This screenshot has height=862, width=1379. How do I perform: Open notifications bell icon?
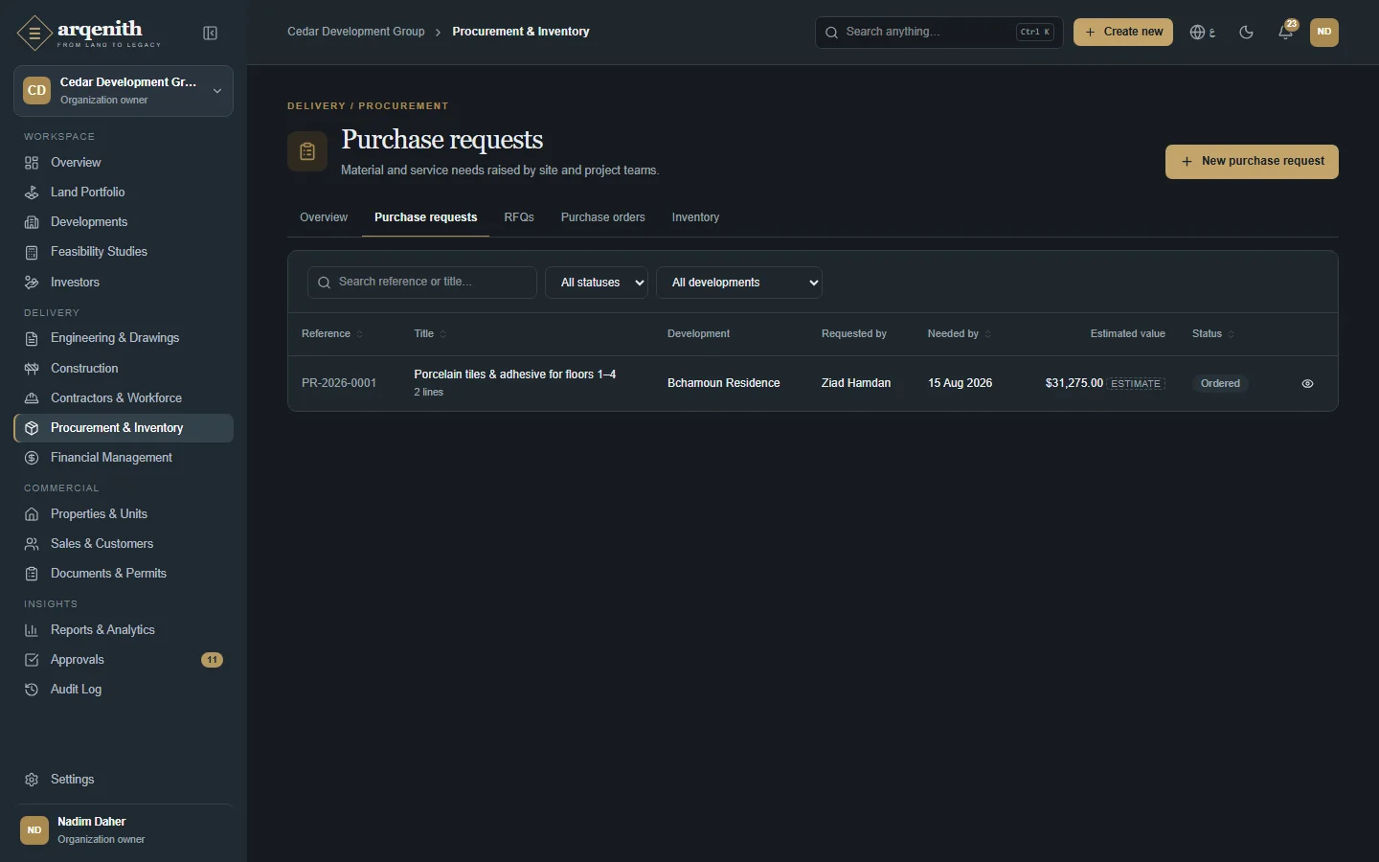point(1286,32)
